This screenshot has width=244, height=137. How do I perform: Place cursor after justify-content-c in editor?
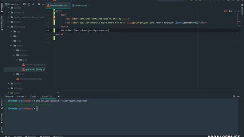108,30
